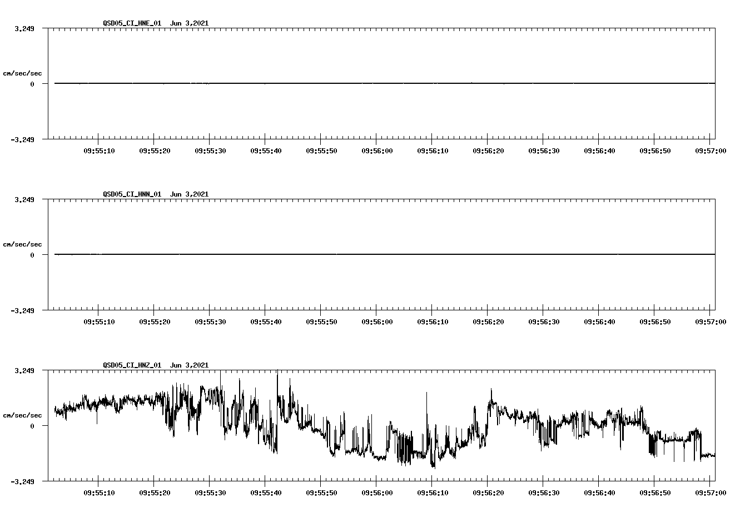Click 09:57:00 timestamp beneath HNZ plot

coord(711,492)
